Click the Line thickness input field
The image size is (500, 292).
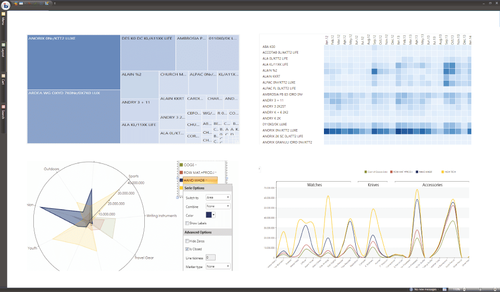(210, 257)
